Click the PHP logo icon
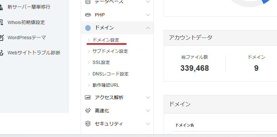The image size is (277, 137). tap(88, 15)
